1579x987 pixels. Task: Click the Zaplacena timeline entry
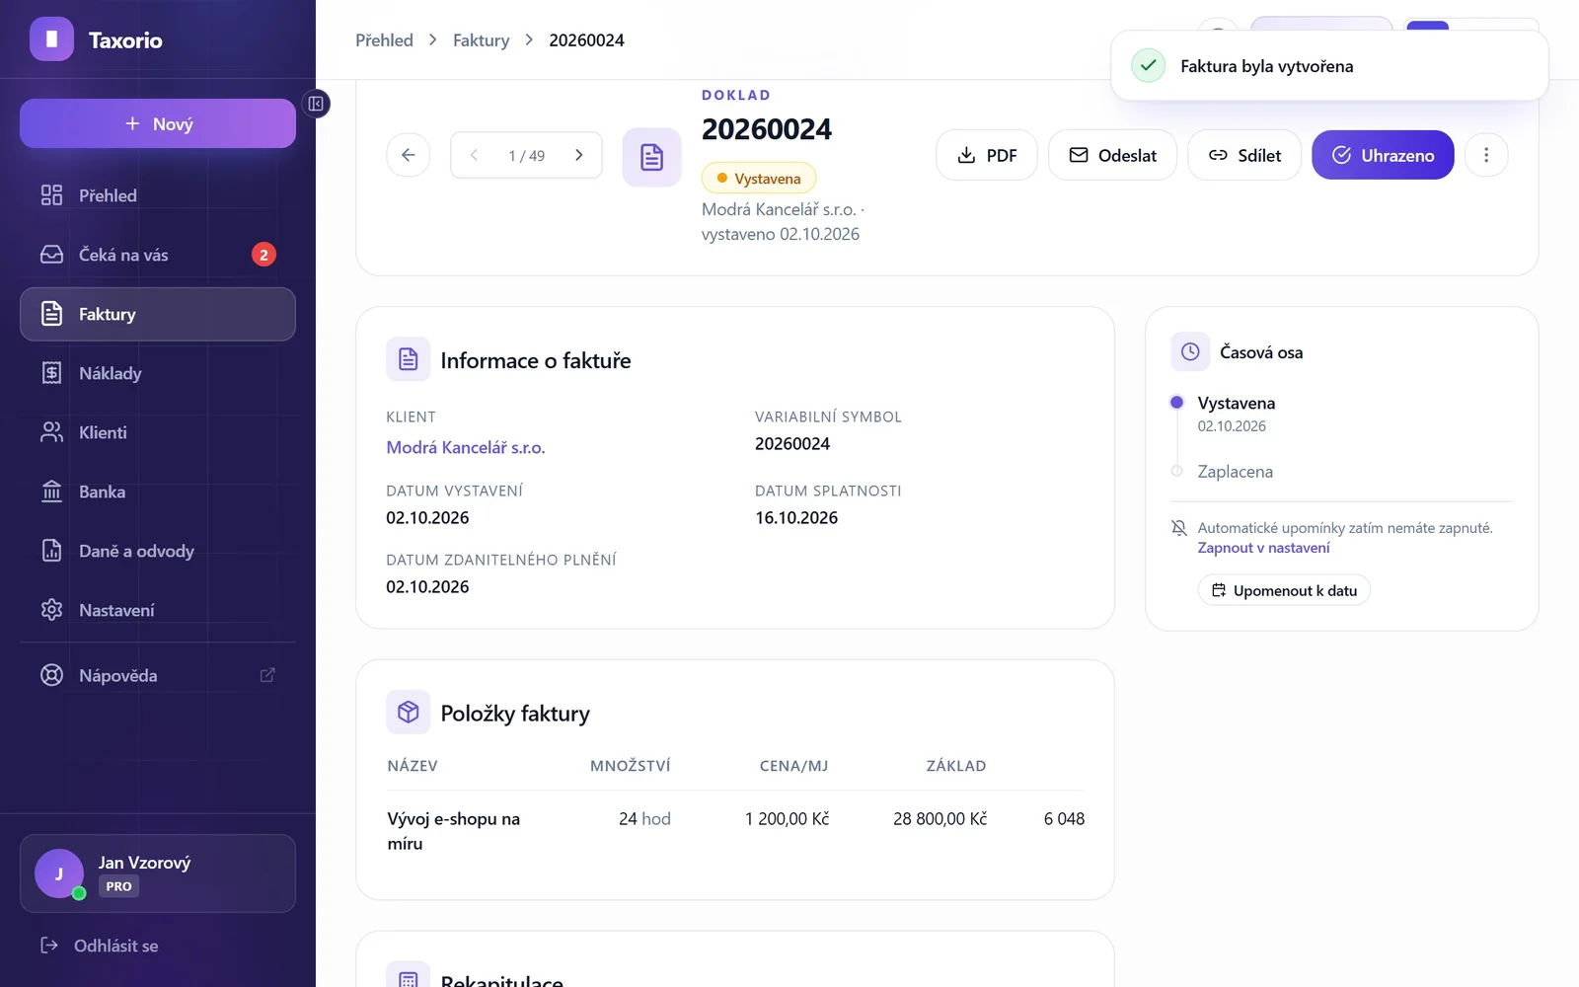[x=1235, y=472]
